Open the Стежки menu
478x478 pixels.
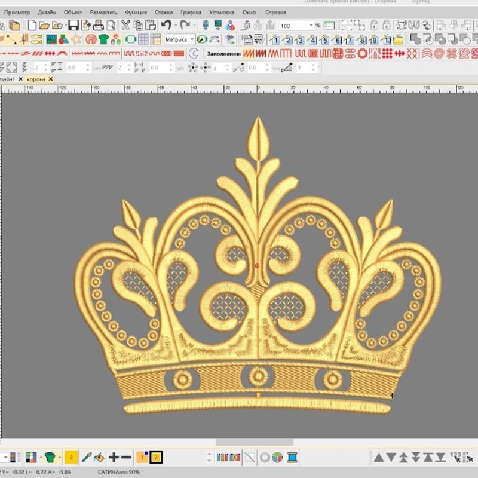click(x=163, y=12)
